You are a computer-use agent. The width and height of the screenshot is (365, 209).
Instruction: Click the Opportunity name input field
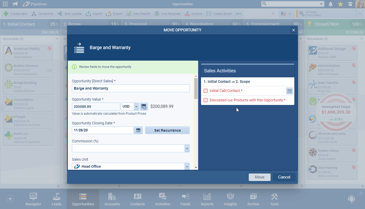tap(130, 88)
